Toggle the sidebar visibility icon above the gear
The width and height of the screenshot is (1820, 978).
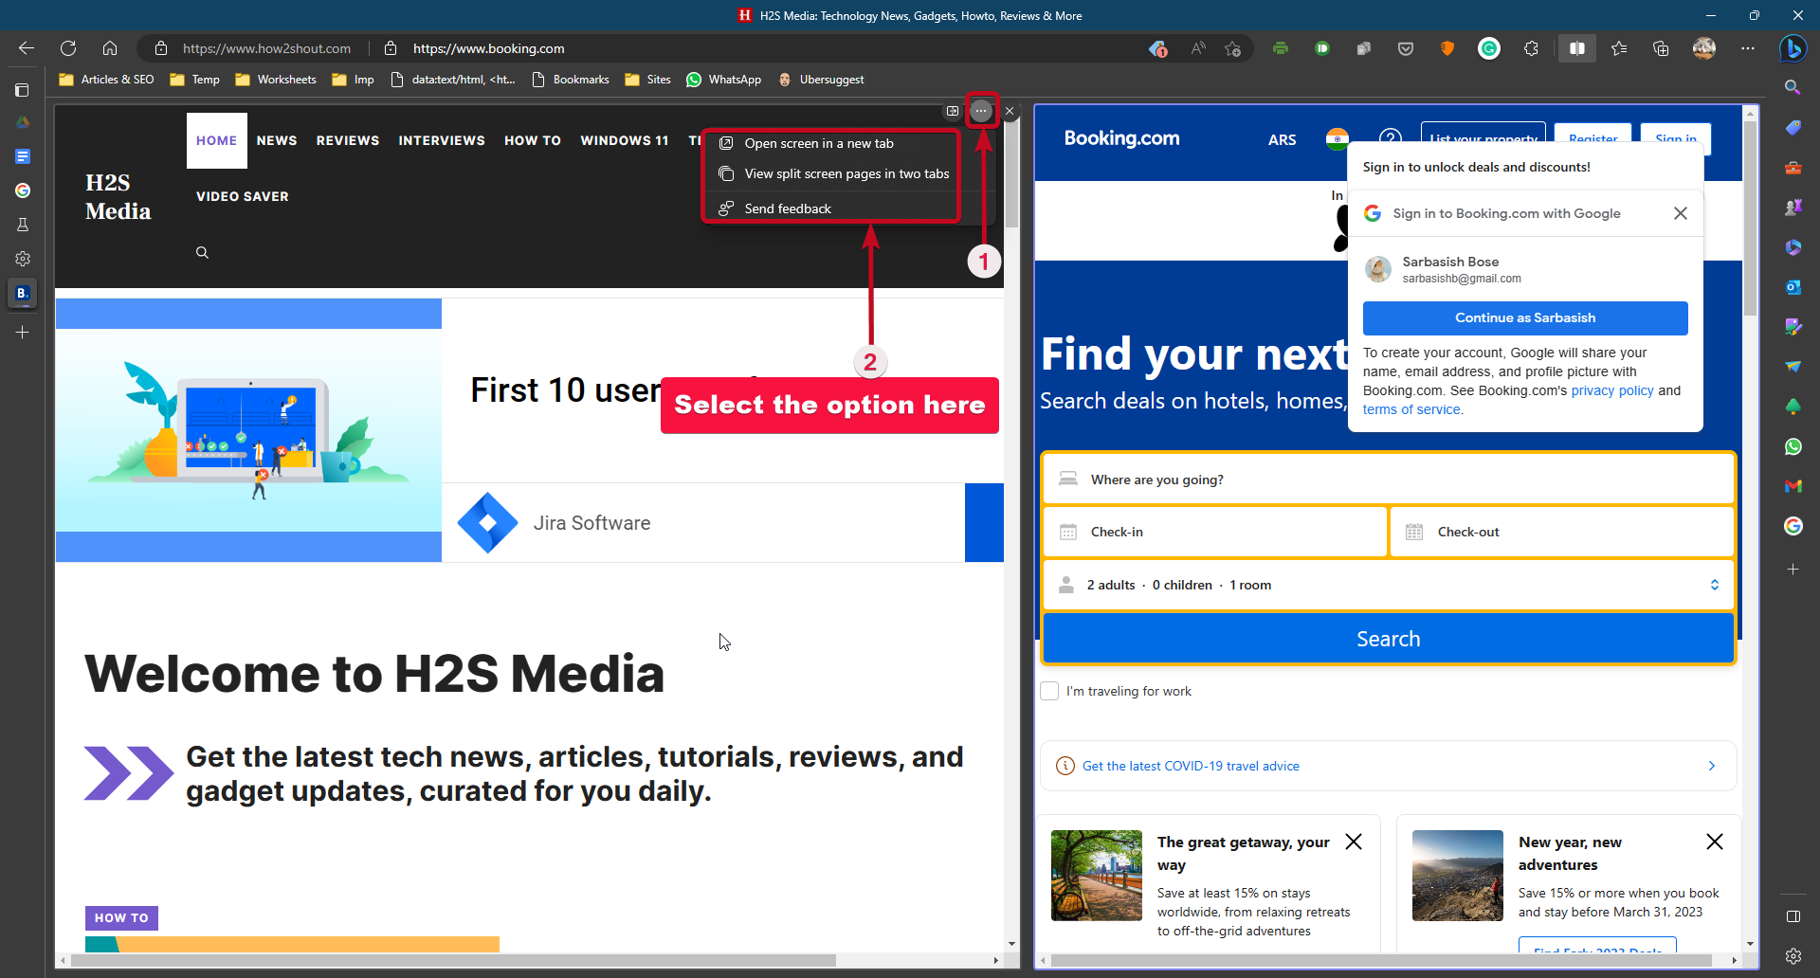click(x=1793, y=916)
